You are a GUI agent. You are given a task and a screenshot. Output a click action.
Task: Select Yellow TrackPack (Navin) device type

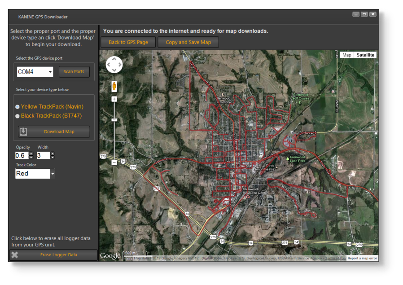[17, 107]
